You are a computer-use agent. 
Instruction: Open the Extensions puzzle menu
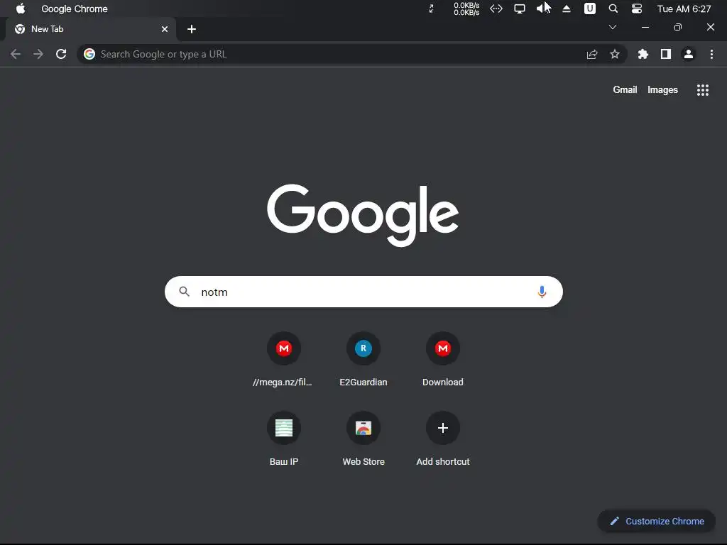pyautogui.click(x=643, y=54)
